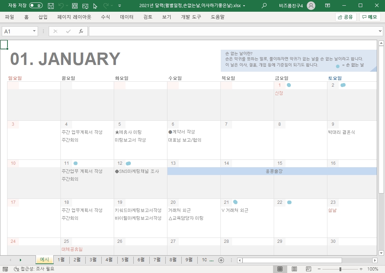385x273 pixels.
Task: Click the Search magnifier icon
Action: (264, 5)
